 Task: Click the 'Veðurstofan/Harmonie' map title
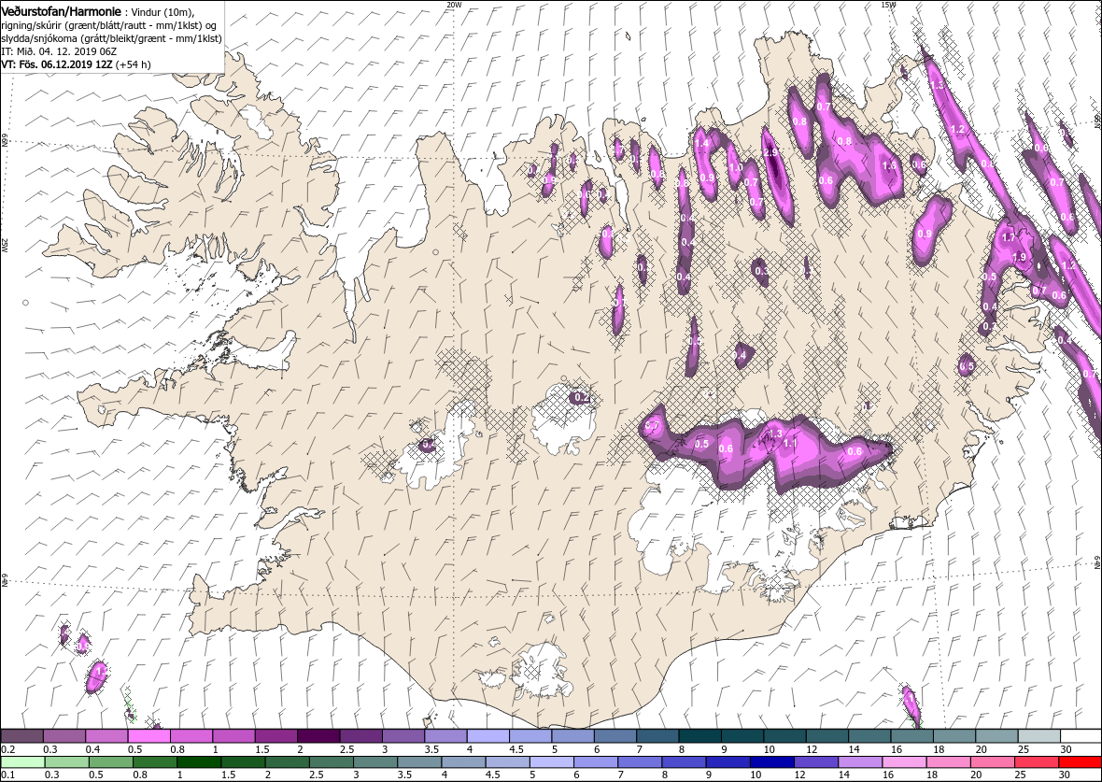[x=61, y=10]
